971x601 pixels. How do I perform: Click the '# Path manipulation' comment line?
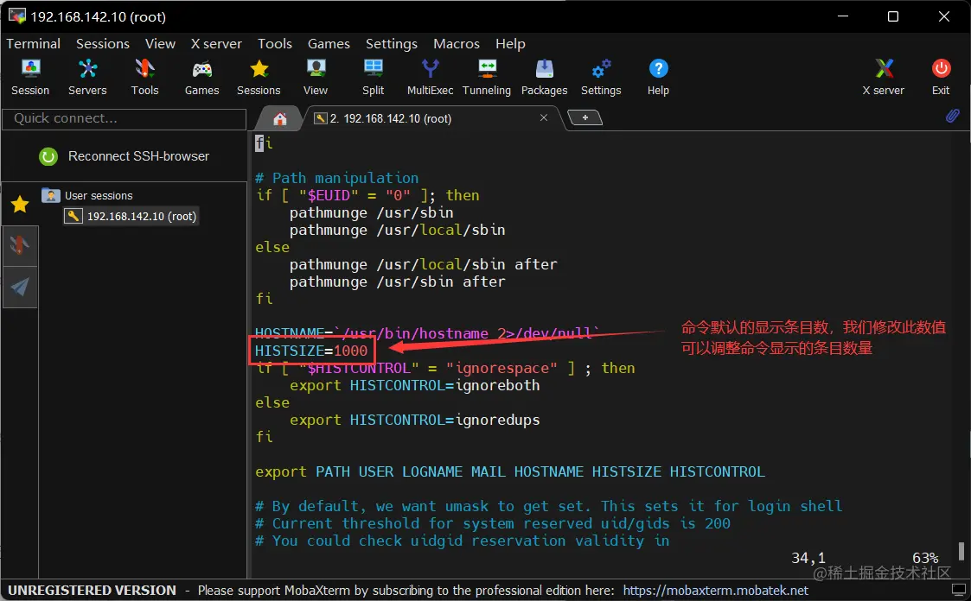pyautogui.click(x=337, y=178)
